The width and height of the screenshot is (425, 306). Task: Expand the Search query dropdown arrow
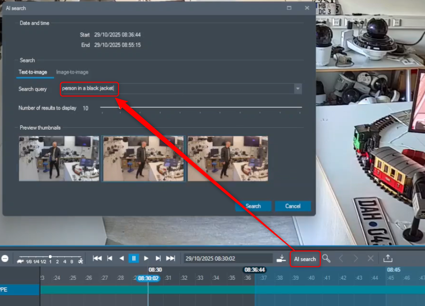coord(298,89)
